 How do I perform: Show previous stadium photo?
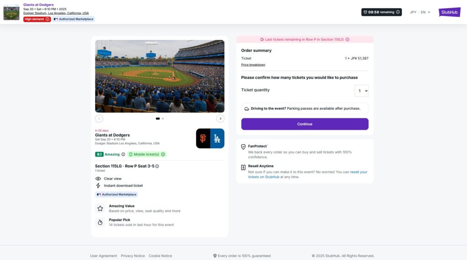[99, 119]
